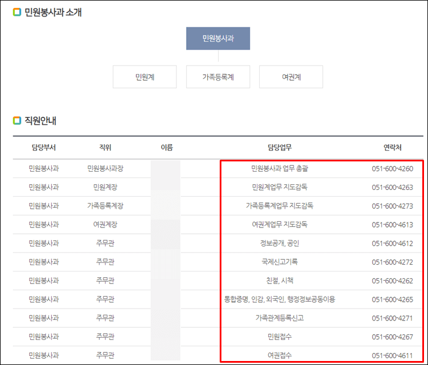This screenshot has width=428, height=365.
Task: Click phone number 051-600-4265
Action: tap(393, 299)
